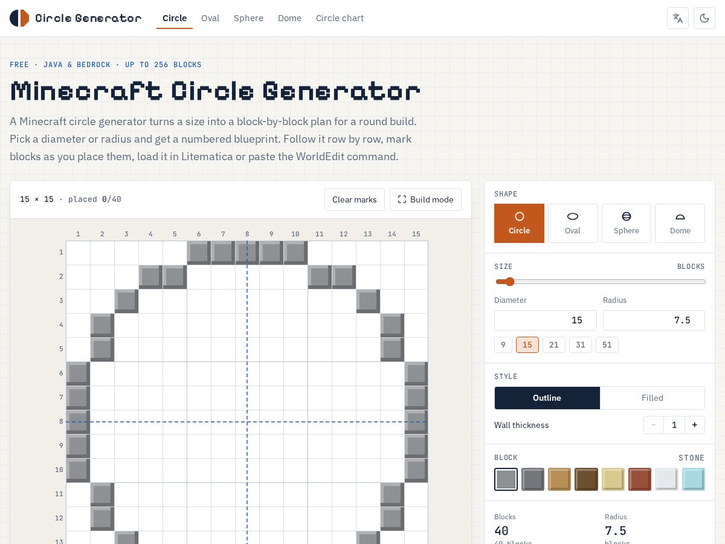The height and width of the screenshot is (544, 725).
Task: Mark the block at row 11 column 2
Action: pos(102,494)
